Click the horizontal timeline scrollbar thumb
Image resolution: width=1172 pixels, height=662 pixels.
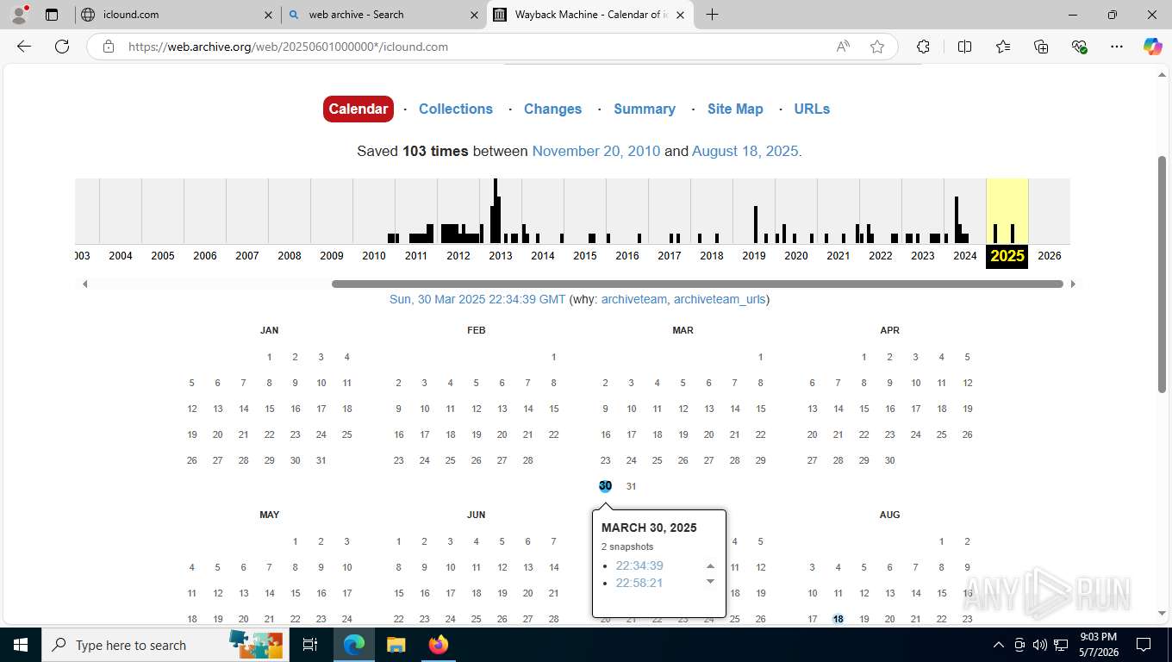click(x=697, y=284)
